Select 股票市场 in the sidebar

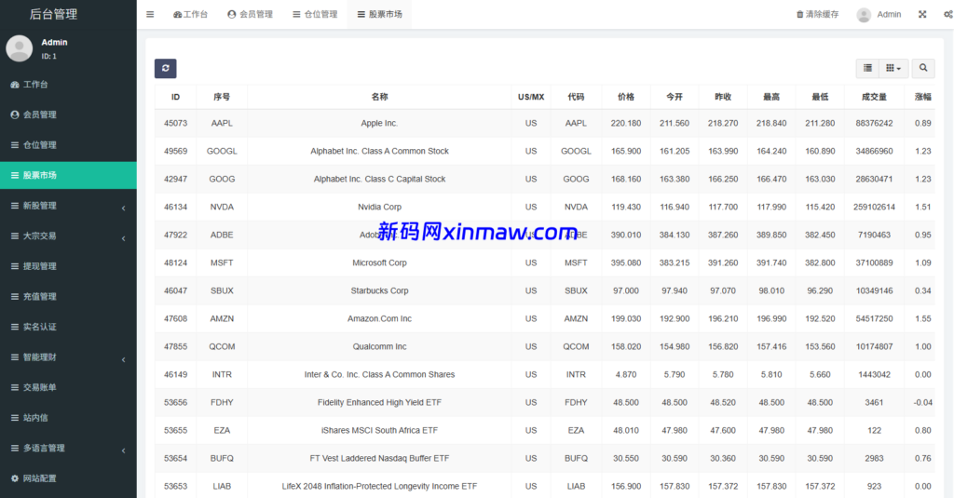pyautogui.click(x=68, y=175)
